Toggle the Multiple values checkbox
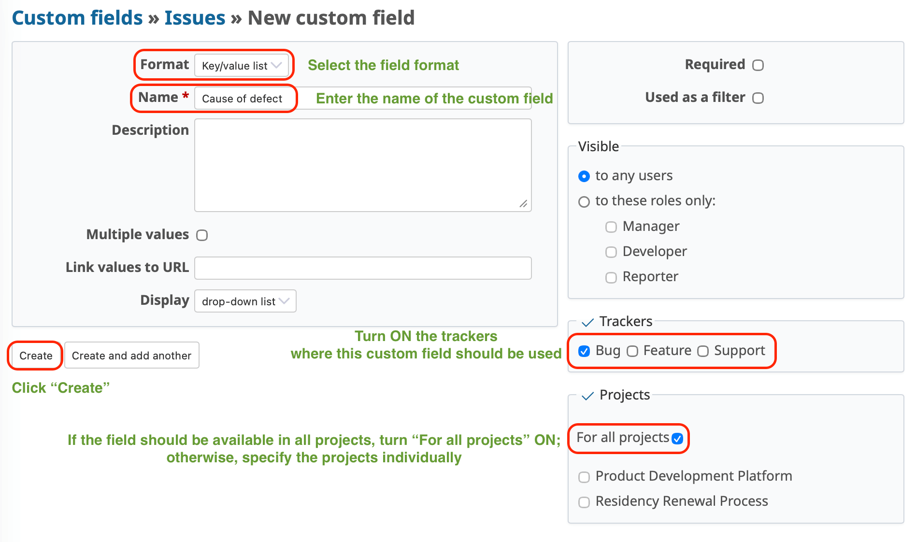916x542 pixels. pyautogui.click(x=202, y=235)
